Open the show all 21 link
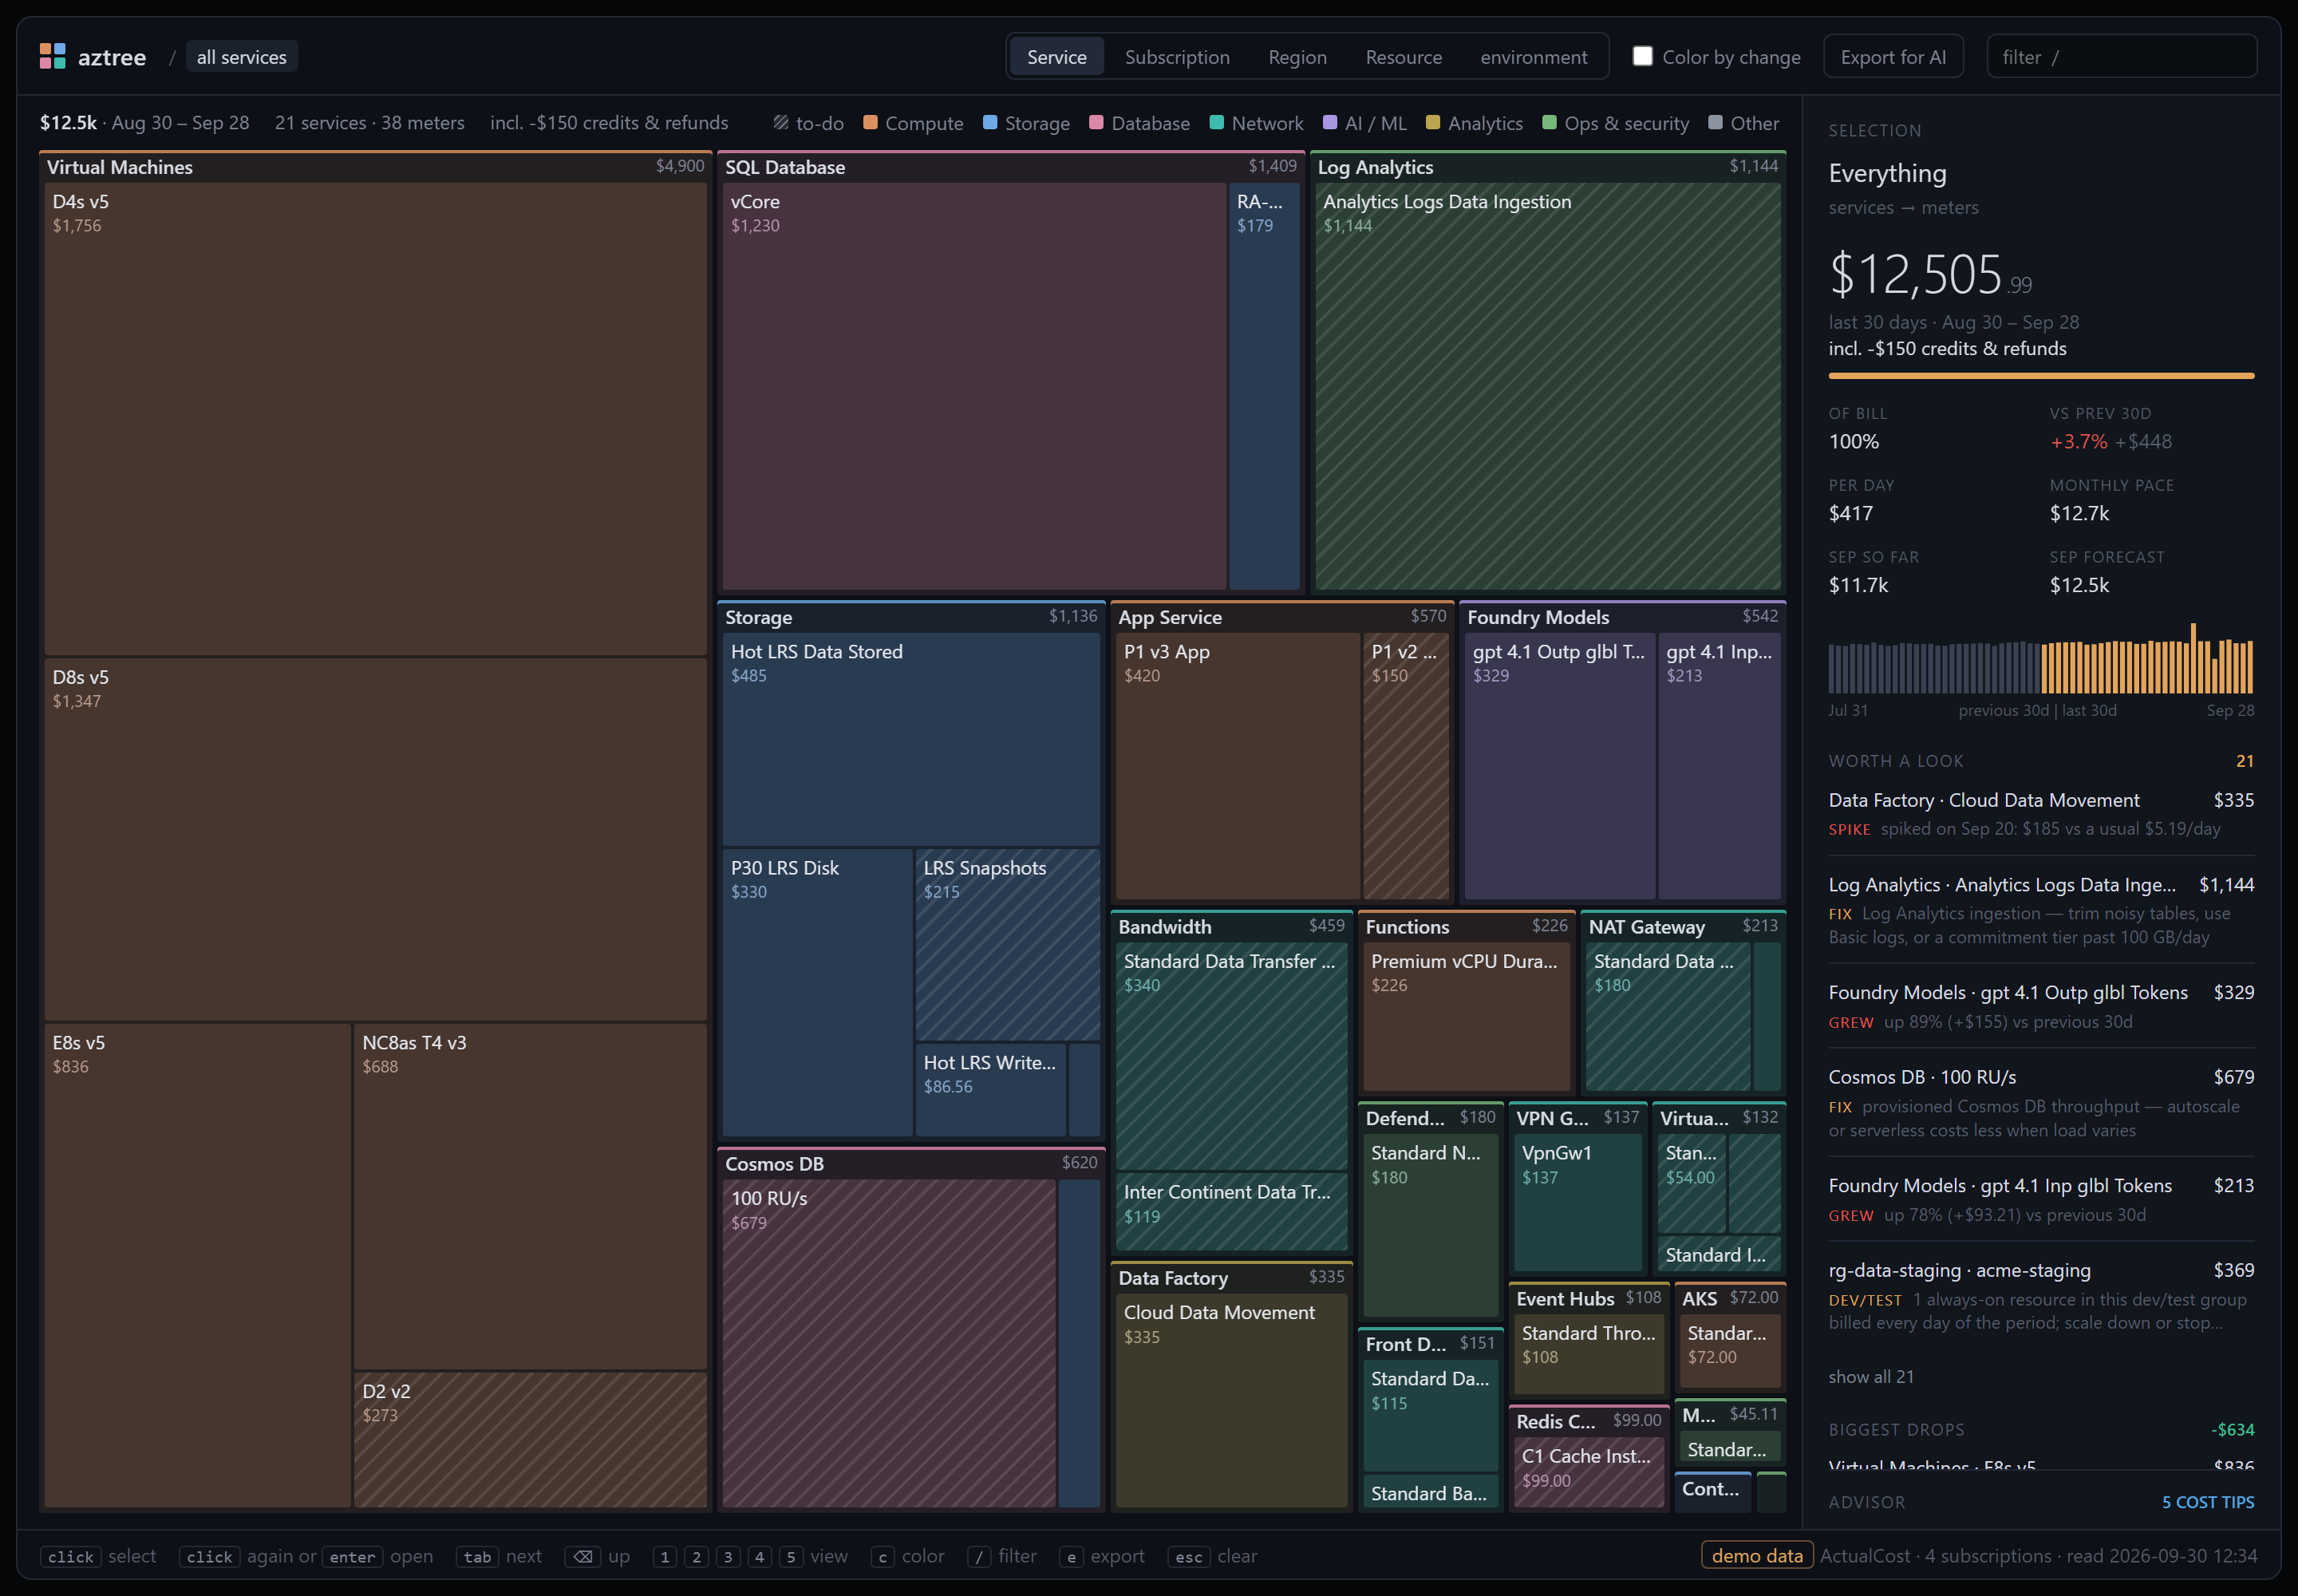 coord(1870,1376)
